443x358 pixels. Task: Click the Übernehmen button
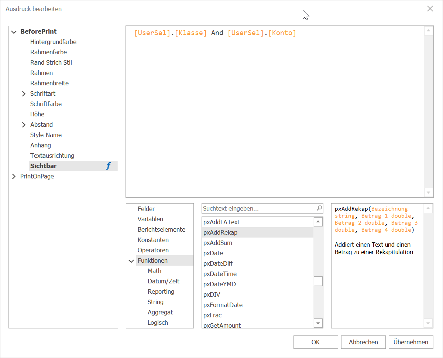(411, 342)
